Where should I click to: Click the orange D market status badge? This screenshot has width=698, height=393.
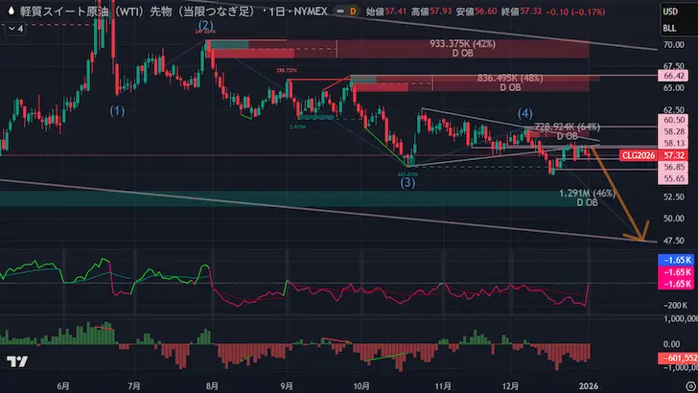(x=353, y=10)
